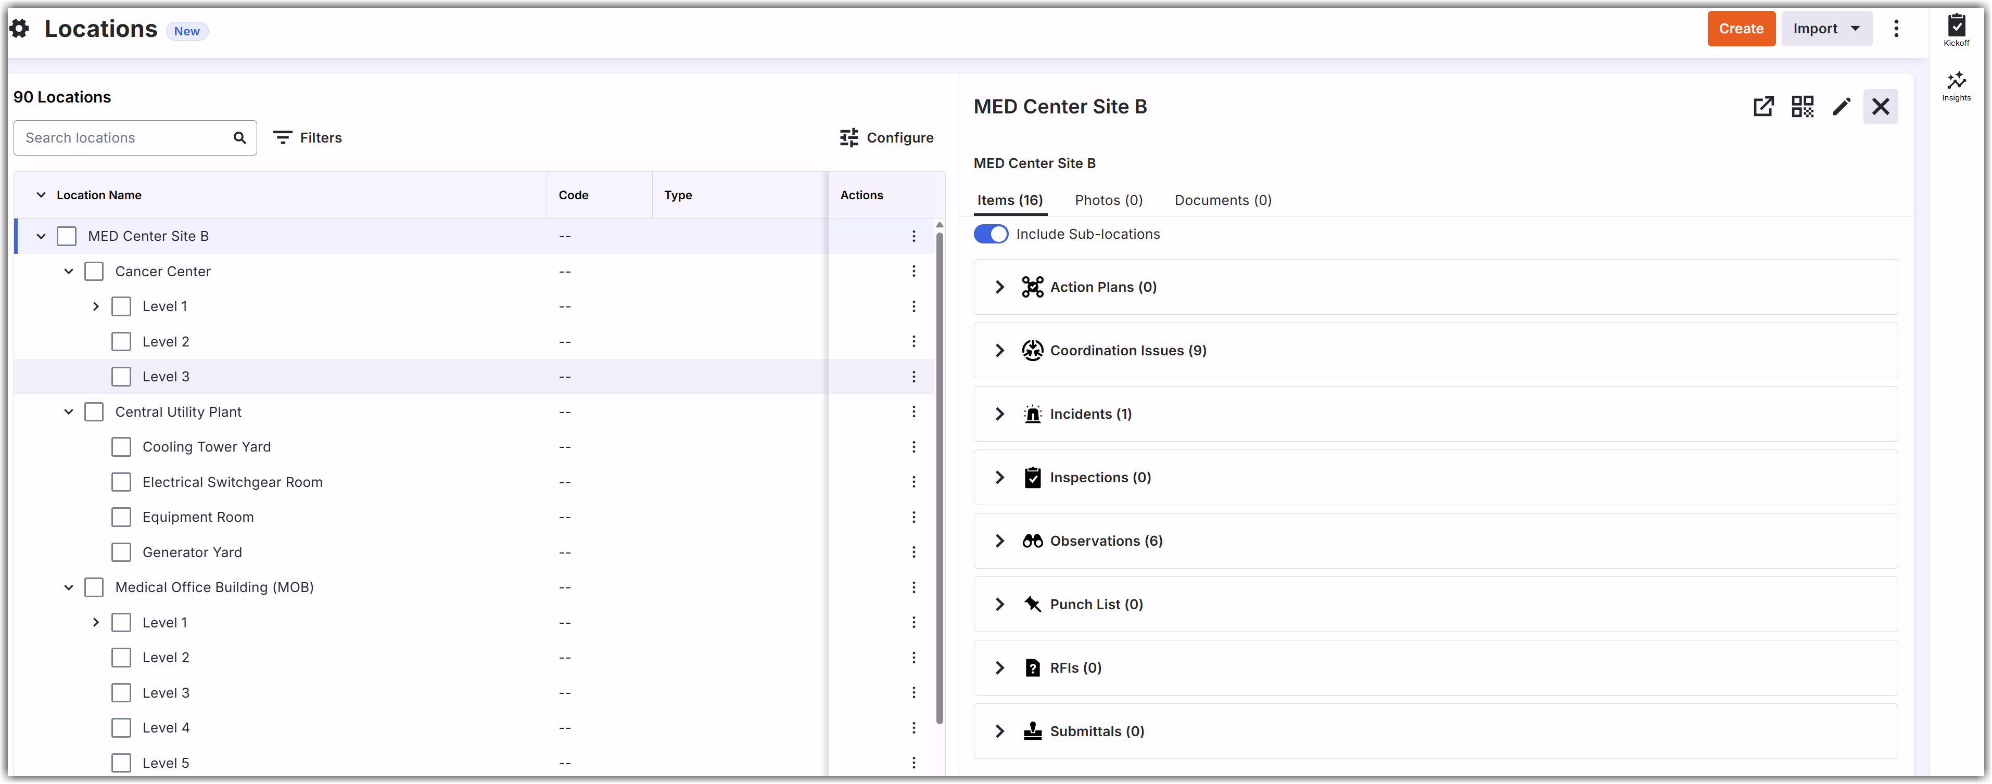
Task: Click the RFIs question document icon
Action: [x=1032, y=667]
